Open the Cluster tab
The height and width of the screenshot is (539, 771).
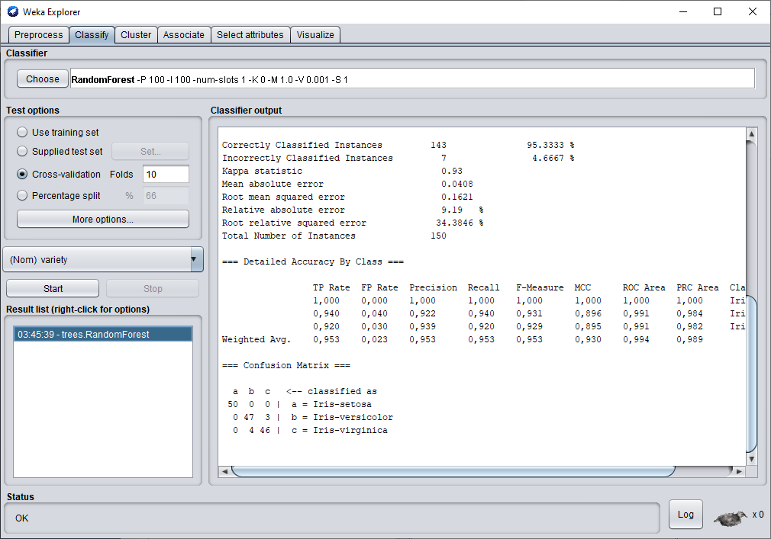(136, 35)
